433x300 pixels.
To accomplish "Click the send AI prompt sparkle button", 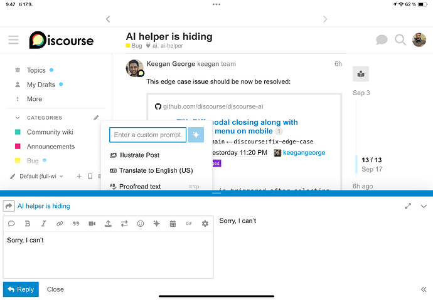I will tap(196, 135).
